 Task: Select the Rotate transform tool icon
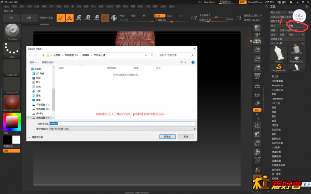(x=96, y=18)
